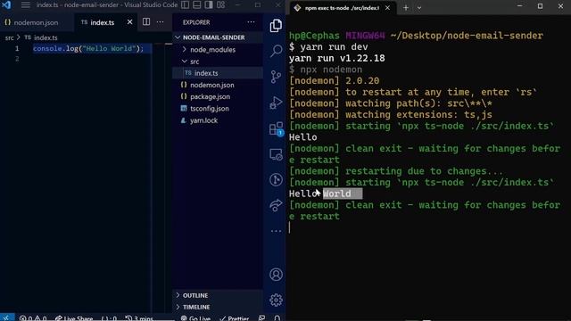
Task: Open the terminal profiles dropdown arrow
Action: [x=419, y=8]
